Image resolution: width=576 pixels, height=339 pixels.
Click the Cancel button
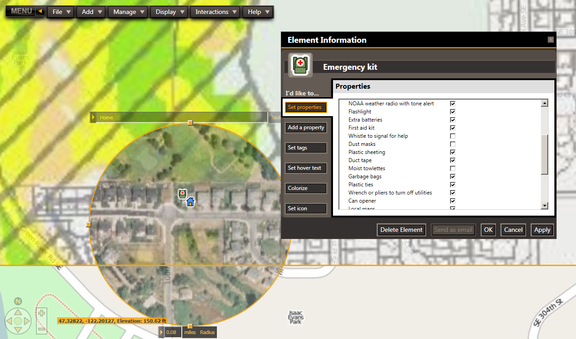click(x=513, y=230)
